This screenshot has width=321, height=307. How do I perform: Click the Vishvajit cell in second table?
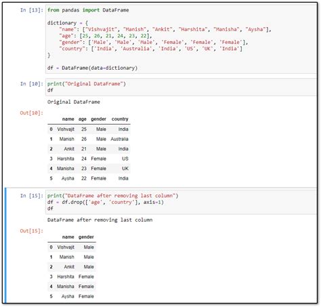click(66, 247)
